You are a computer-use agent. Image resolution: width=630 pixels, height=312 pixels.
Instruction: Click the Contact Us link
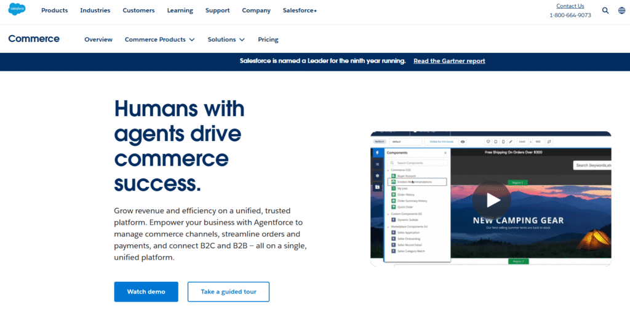point(570,6)
